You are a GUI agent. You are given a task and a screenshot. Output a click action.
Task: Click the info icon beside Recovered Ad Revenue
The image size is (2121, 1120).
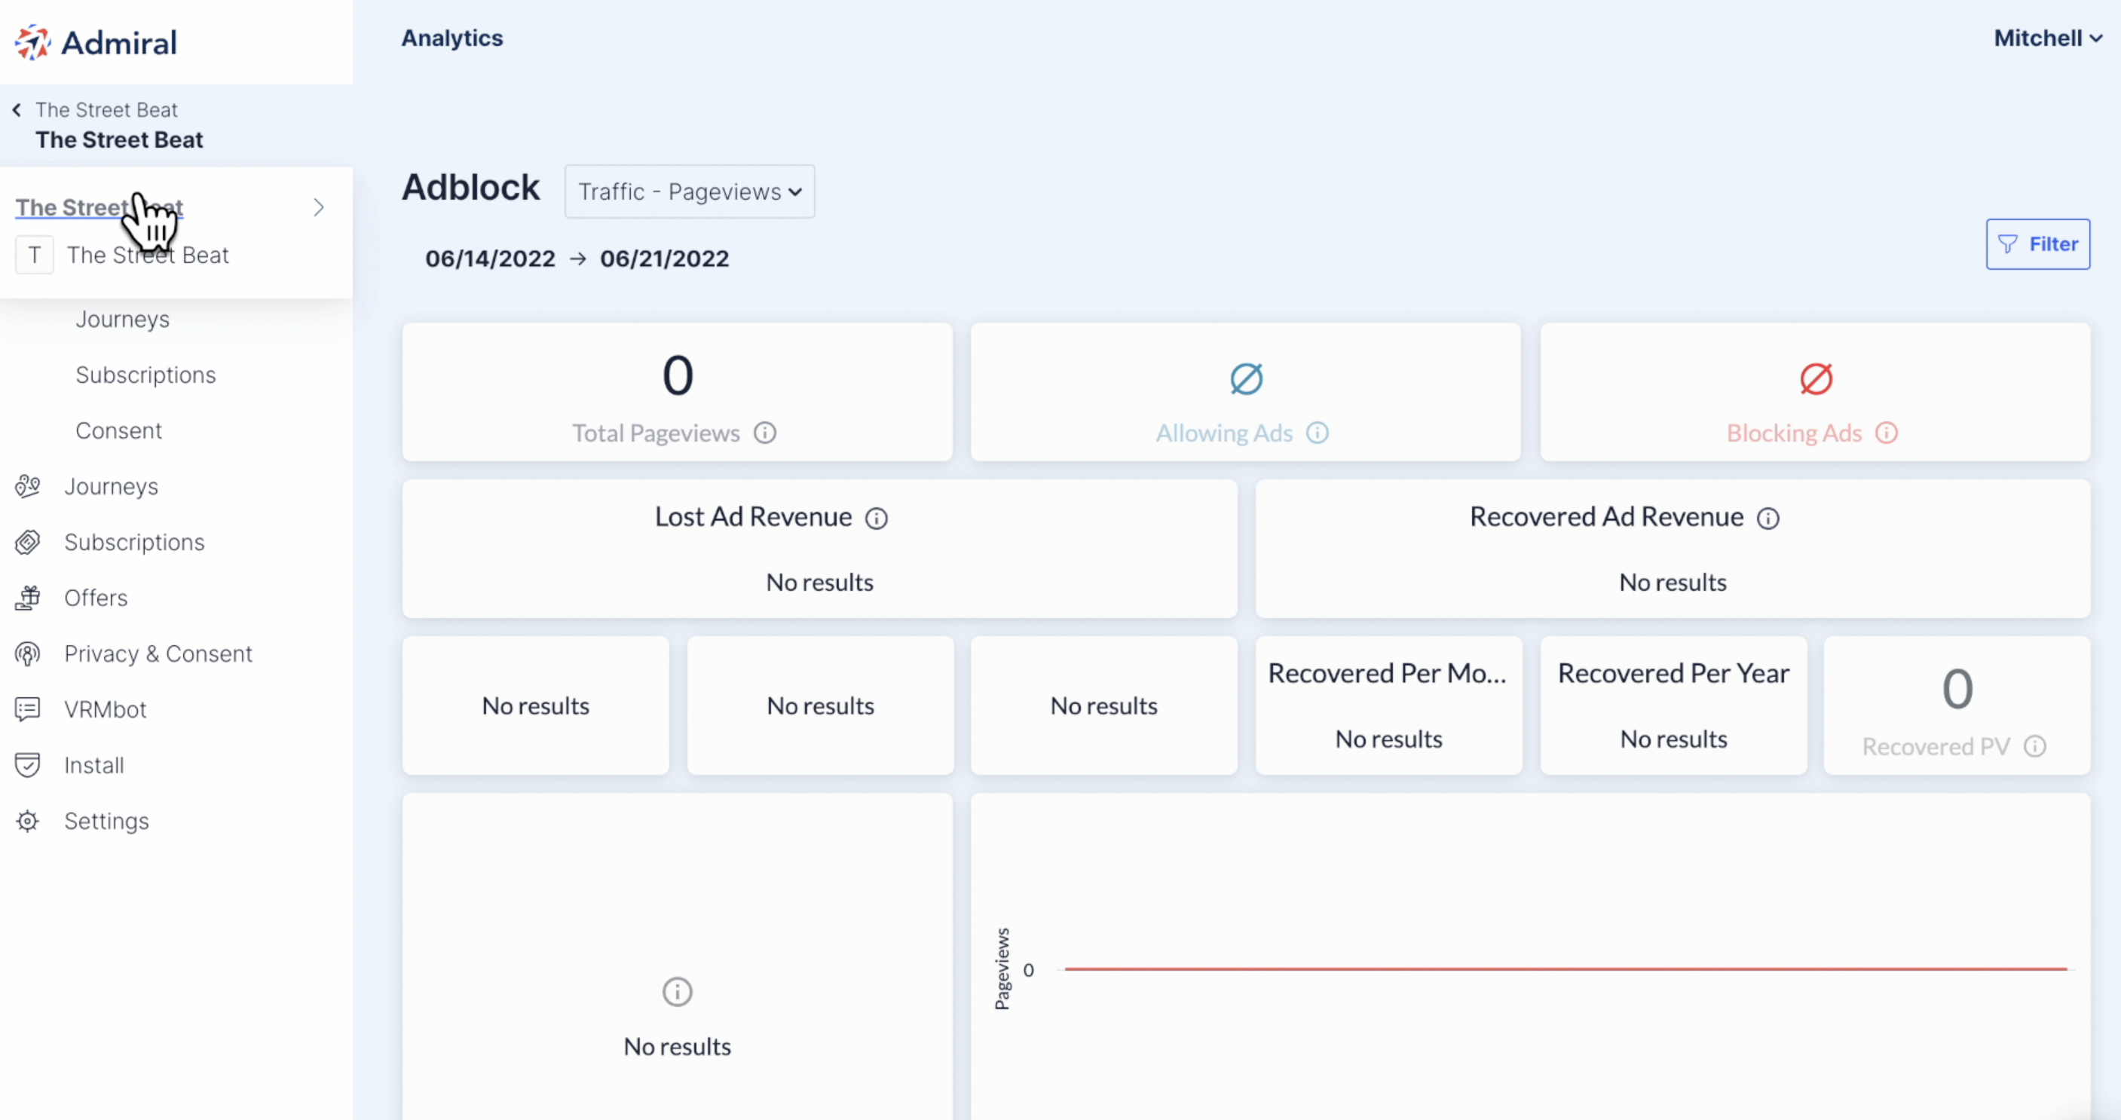(x=1767, y=518)
